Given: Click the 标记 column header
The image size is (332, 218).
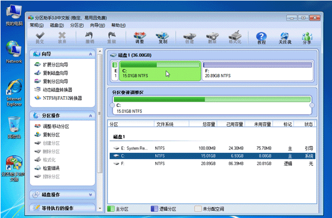Looking at the screenshot, I should (x=284, y=124).
